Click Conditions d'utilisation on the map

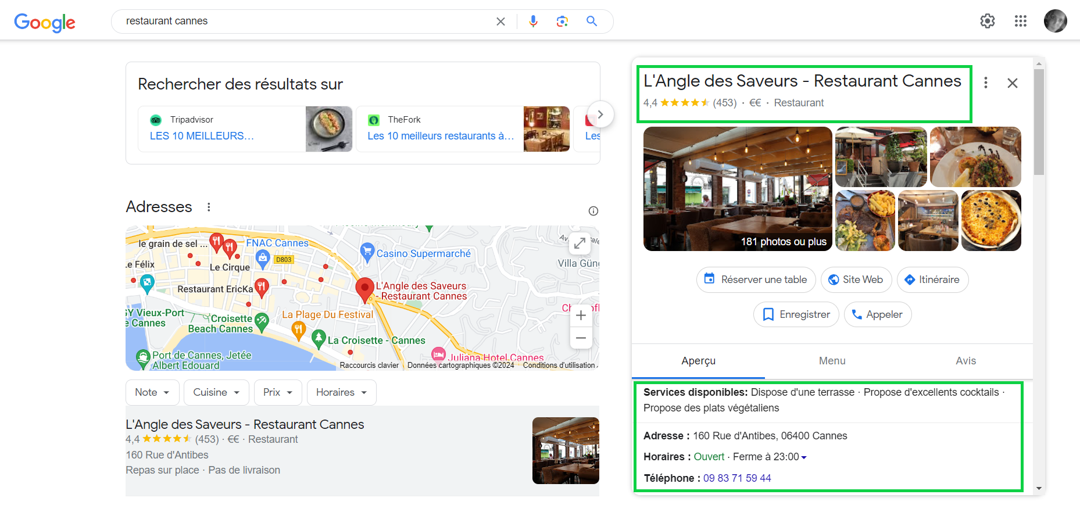pyautogui.click(x=559, y=366)
